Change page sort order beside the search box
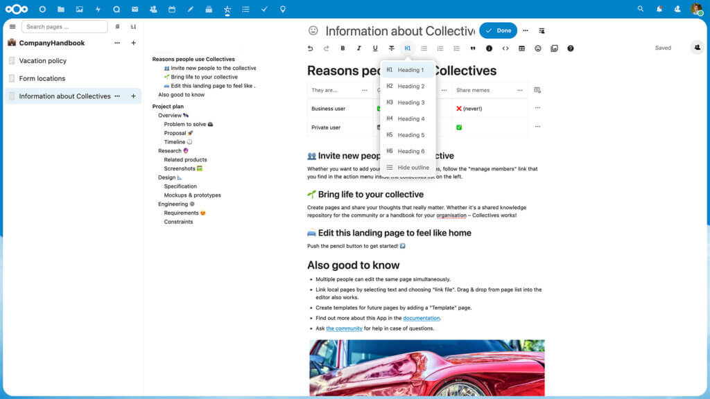The image size is (710, 399). [x=132, y=26]
